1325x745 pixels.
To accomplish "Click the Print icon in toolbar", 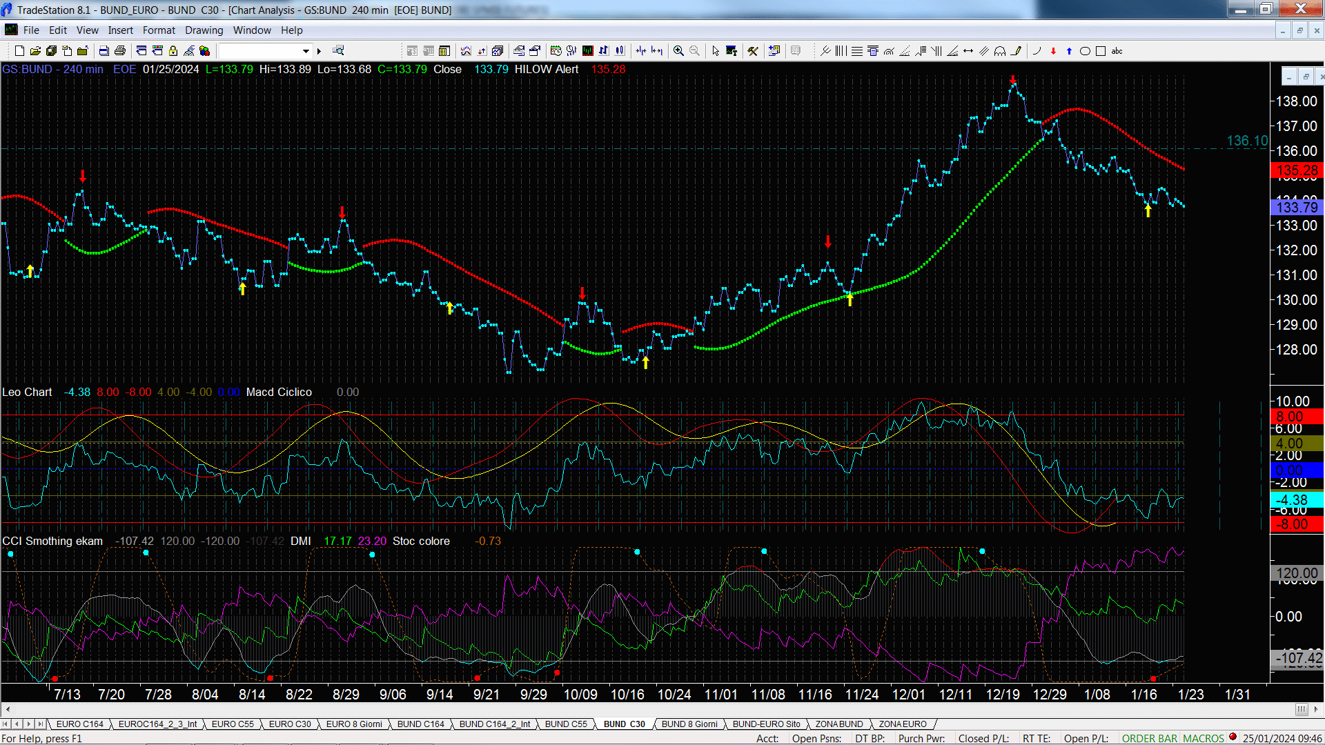I will [x=120, y=51].
